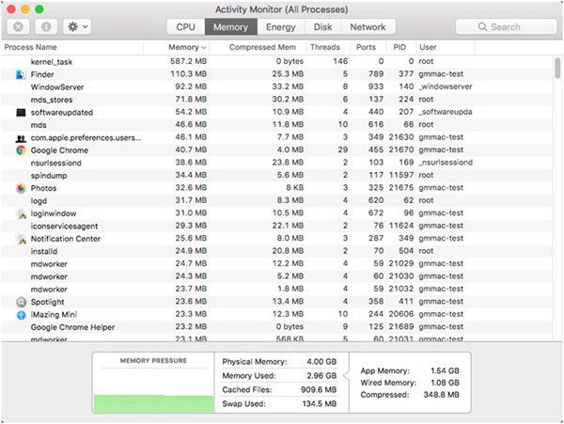Click the Cached Files 909.6 MB value

[x=319, y=390]
